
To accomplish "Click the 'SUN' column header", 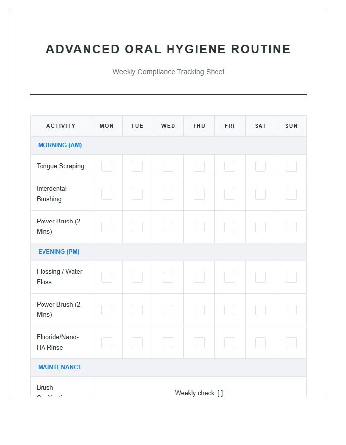I will click(x=291, y=126).
